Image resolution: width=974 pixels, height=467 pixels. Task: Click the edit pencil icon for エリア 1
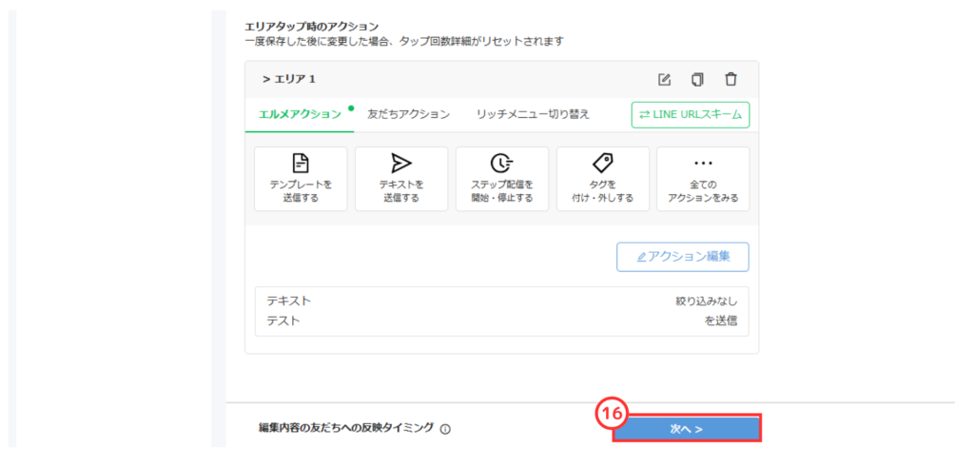pyautogui.click(x=665, y=79)
